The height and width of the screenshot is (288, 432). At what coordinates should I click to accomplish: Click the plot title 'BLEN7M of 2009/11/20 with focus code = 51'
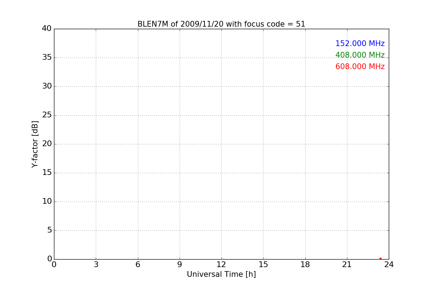[221, 24]
